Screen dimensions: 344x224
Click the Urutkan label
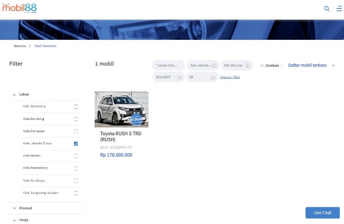[x=272, y=65]
